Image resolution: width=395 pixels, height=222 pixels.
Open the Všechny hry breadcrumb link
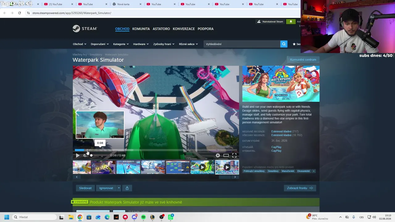(x=80, y=55)
